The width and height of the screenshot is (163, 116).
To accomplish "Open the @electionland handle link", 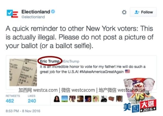I will click(x=33, y=17).
